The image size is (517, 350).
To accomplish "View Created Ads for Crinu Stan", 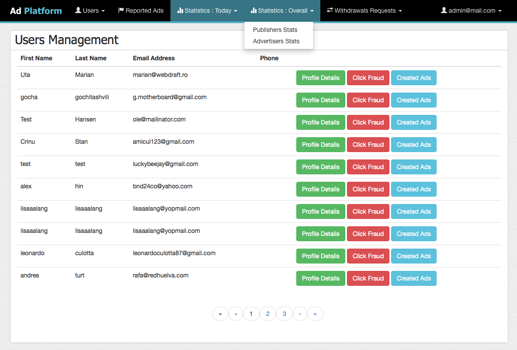I will [x=413, y=145].
